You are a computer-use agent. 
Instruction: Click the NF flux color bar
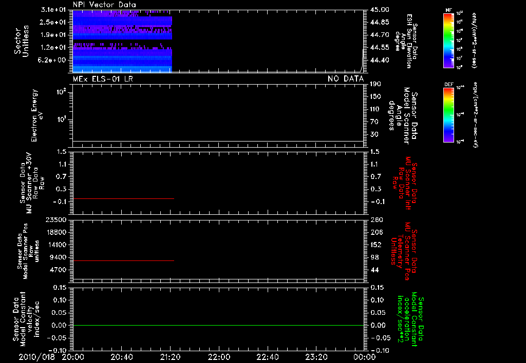448,40
